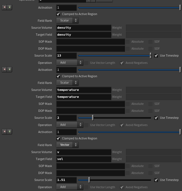Check SDF on the vel operation's DOP Mask row
Viewport: 182px width, 191px height.
click(x=150, y=173)
